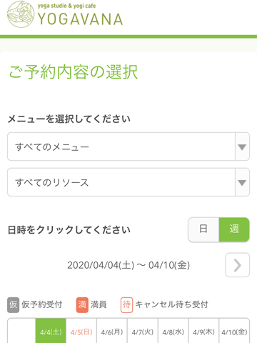Viewport: 257px width, 343px height.
Task: Click the YOGAVANA circular logo icon
Action: point(21,14)
